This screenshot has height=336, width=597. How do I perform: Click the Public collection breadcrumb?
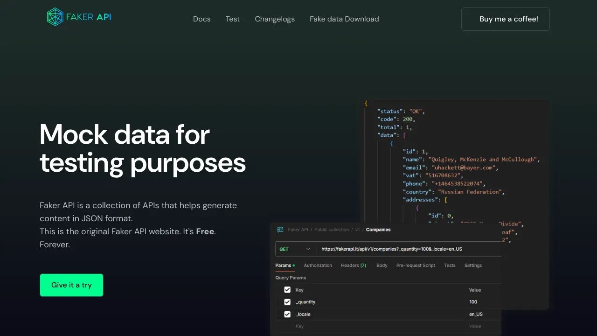coord(332,230)
